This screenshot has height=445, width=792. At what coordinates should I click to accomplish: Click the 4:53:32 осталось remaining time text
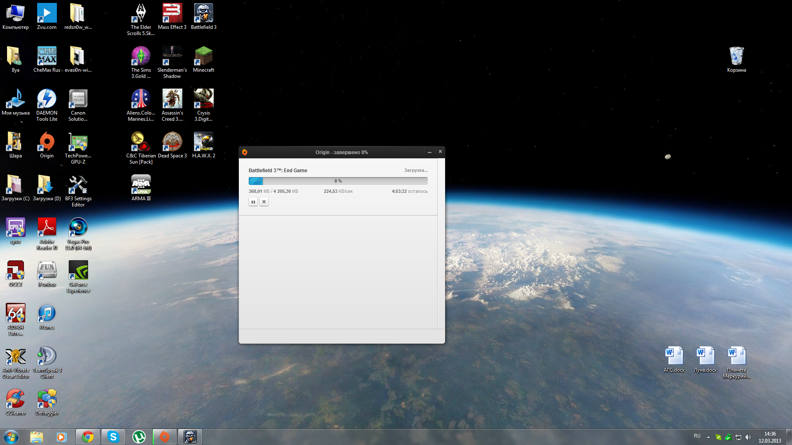(x=410, y=191)
